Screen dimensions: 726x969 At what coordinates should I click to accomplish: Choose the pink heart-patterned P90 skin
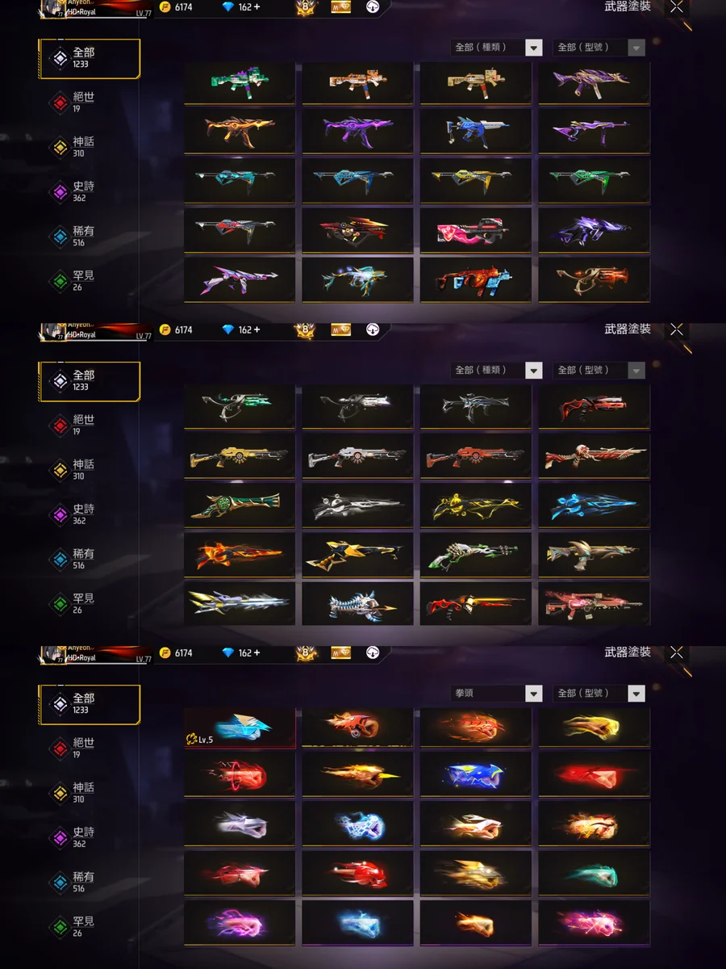click(476, 231)
